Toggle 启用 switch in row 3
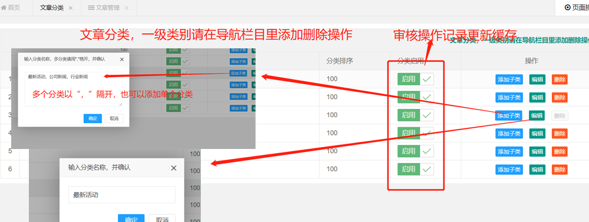The image size is (589, 222). pyautogui.click(x=415, y=115)
